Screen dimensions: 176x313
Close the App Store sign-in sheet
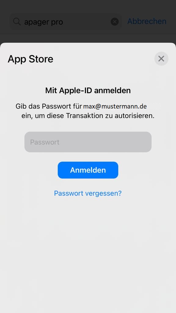pos(161,59)
